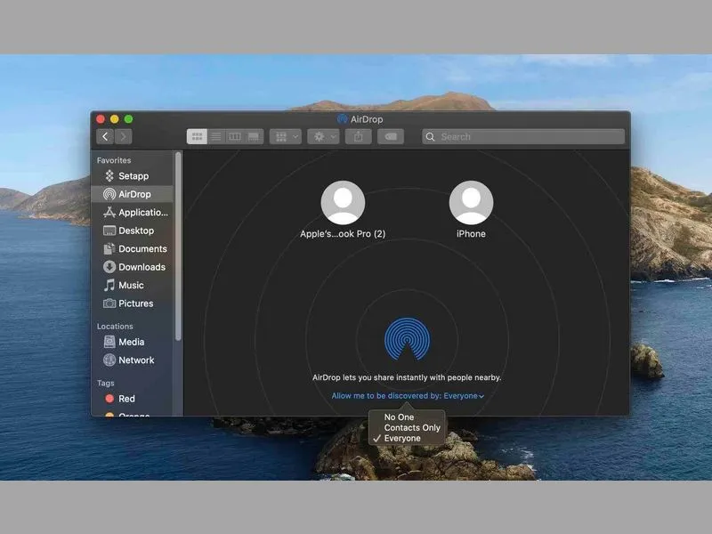712x534 pixels.
Task: Click the Locations sidebar heading
Action: [x=115, y=326]
